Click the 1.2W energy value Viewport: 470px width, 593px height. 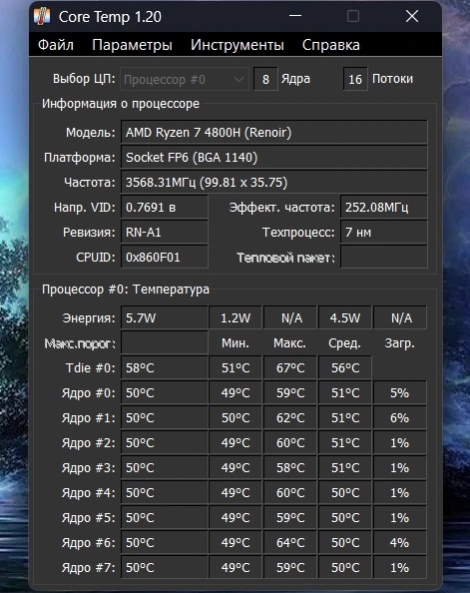coord(235,317)
